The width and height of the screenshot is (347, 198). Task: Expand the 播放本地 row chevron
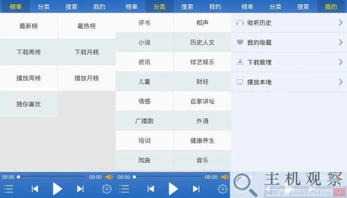click(x=341, y=82)
